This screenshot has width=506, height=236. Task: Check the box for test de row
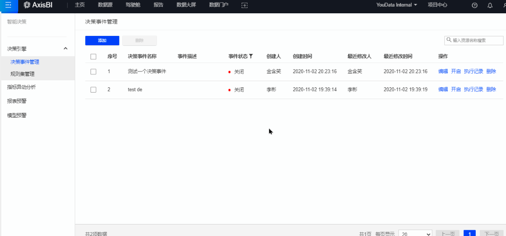point(93,90)
